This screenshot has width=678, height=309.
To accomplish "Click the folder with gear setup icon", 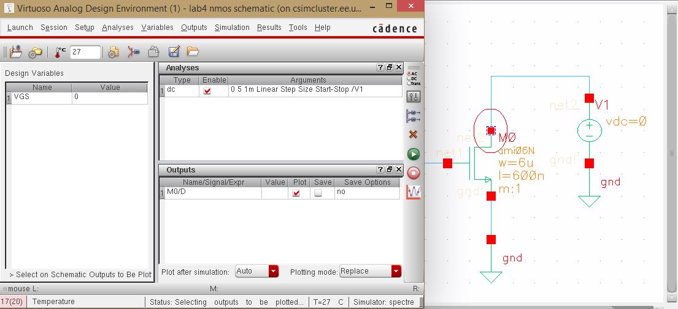I will coord(34,53).
